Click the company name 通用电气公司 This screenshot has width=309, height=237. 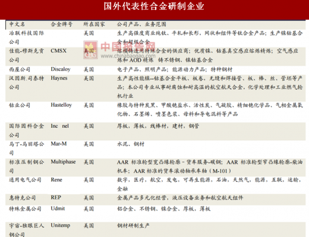coord(25,180)
